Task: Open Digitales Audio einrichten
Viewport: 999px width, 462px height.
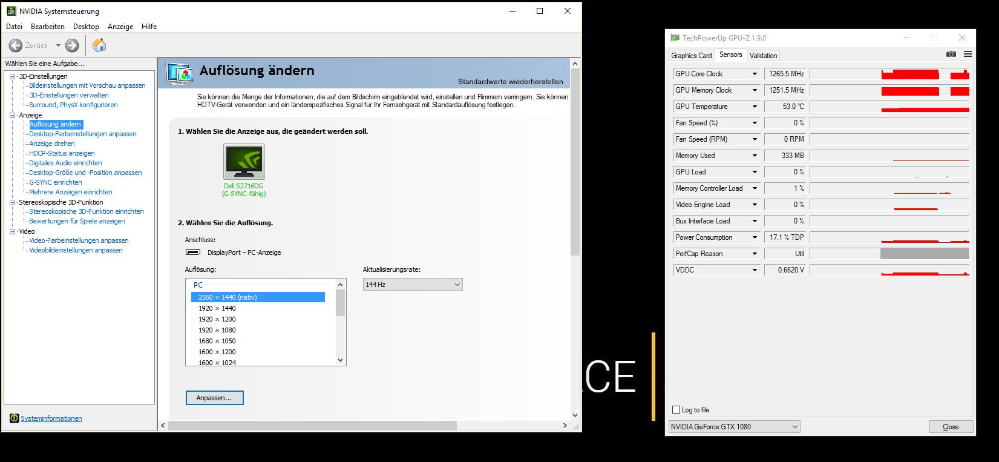Action: tap(65, 163)
